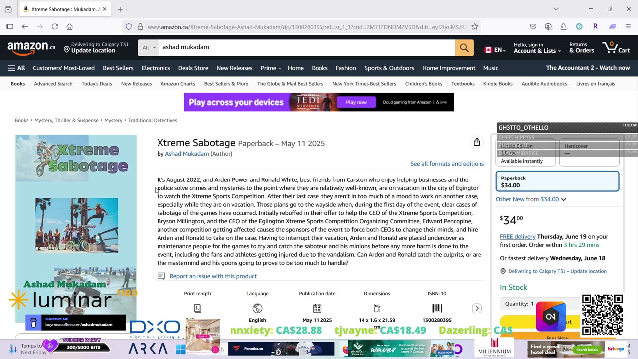Open the Firefox account icon
Viewport: 638px width, 359px height.
click(548, 27)
